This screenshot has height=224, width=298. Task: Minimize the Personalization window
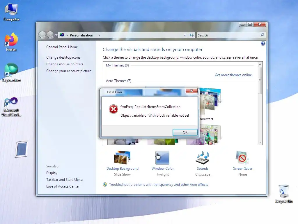[242, 24]
